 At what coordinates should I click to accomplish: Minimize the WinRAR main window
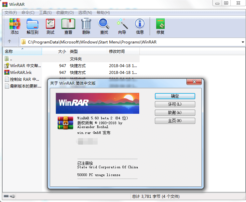tap(217, 3)
